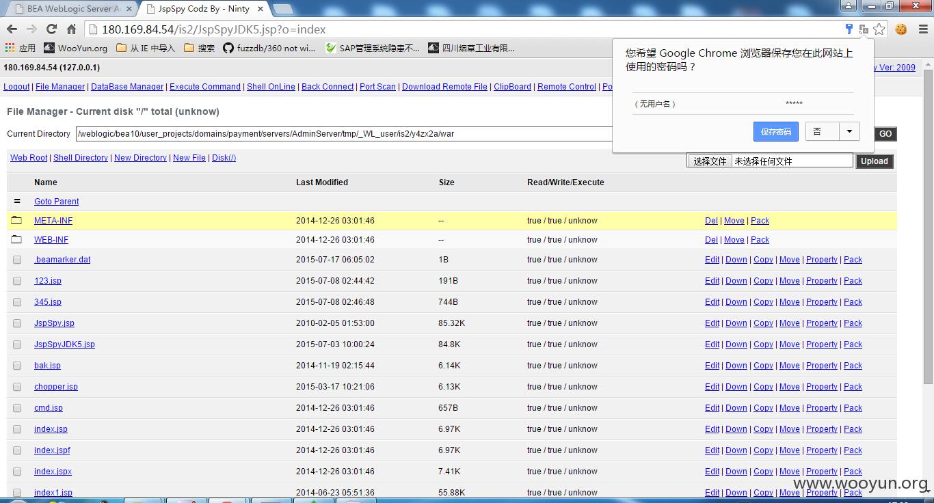Check the box next to index.jsp
934x503 pixels.
coord(17,429)
